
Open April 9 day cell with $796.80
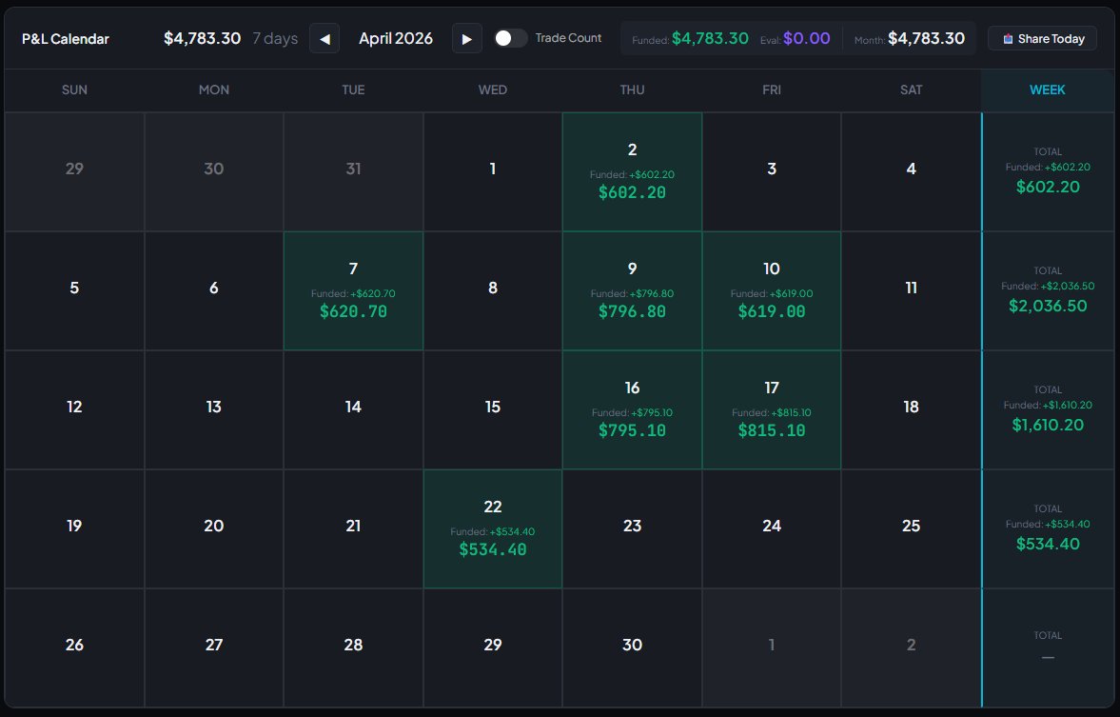tap(632, 291)
